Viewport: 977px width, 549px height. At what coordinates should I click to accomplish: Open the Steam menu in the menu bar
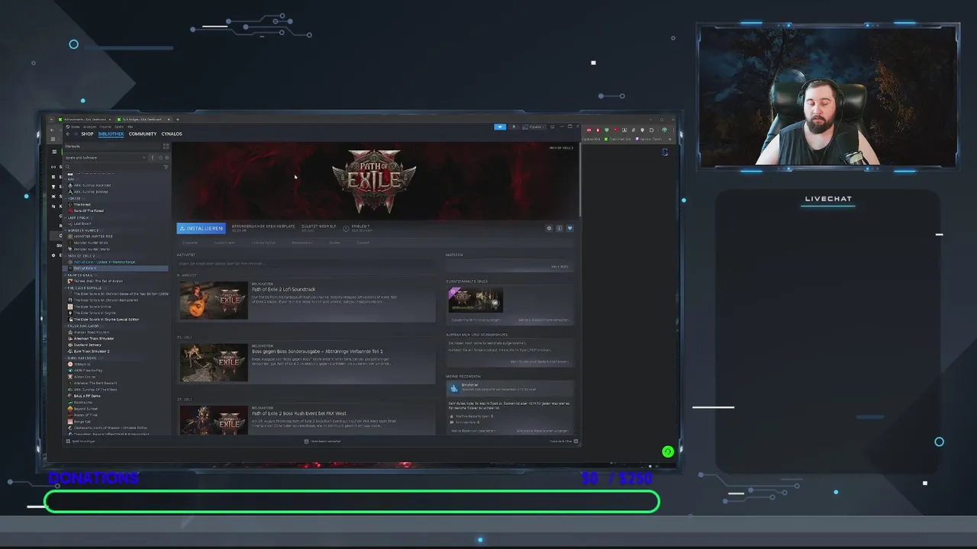(75, 127)
